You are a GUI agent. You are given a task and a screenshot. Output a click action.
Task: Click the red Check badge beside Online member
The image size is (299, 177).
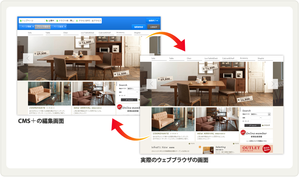point(243,133)
